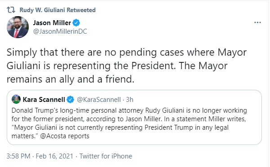The height and width of the screenshot is (167, 270).
Task: Click the main tweet text about Mayor Giuliani
Action: pyautogui.click(x=127, y=66)
